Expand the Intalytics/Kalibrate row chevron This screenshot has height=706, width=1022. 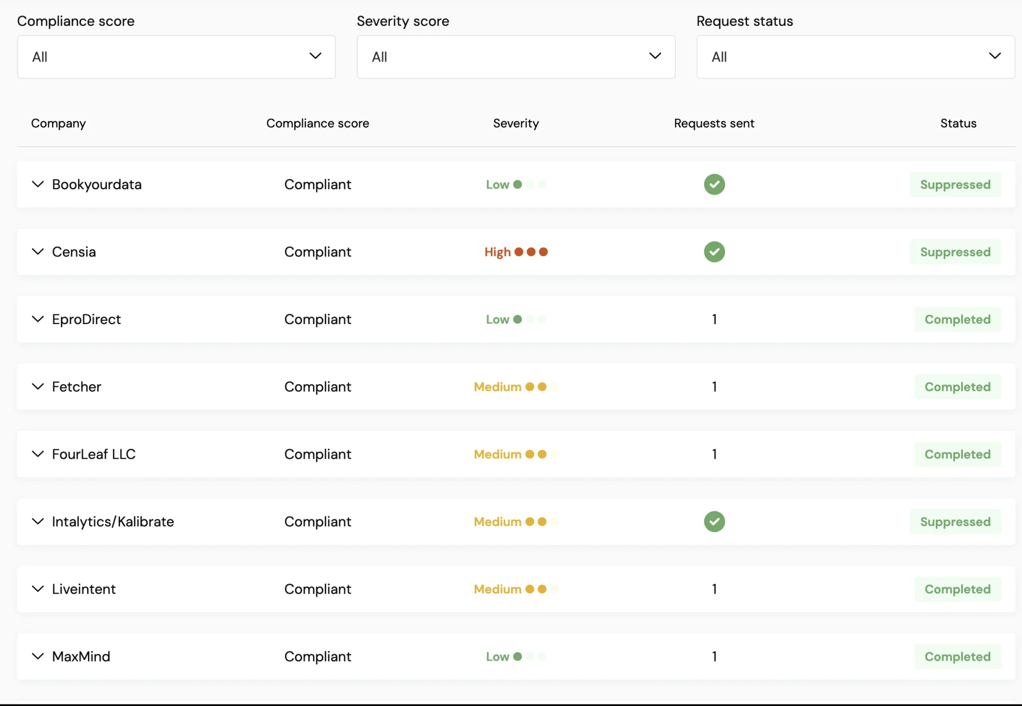point(38,522)
